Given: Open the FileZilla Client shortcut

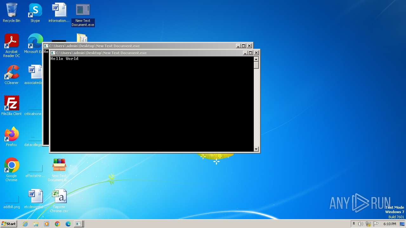Looking at the screenshot, I should click(11, 105).
